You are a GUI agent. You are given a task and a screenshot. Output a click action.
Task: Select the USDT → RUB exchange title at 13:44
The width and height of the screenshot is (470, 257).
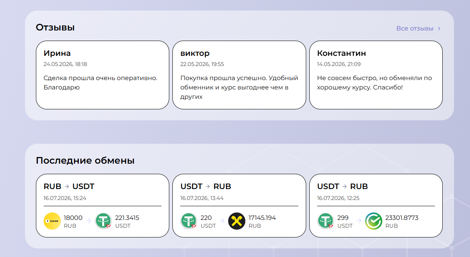206,186
